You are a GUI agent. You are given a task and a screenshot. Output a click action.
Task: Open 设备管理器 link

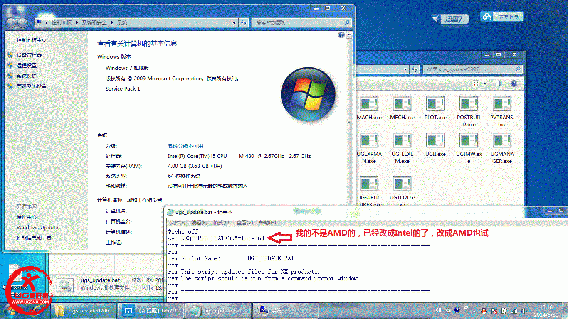29,55
